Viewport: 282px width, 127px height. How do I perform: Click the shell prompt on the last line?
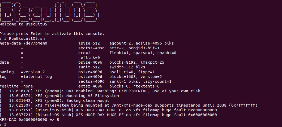click(3, 124)
